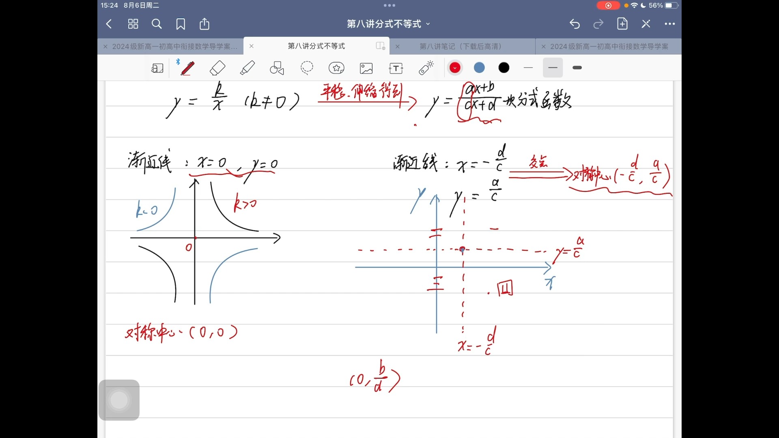Screen dimensions: 779x438
Task: Select the Shapes tool
Action: (277, 68)
